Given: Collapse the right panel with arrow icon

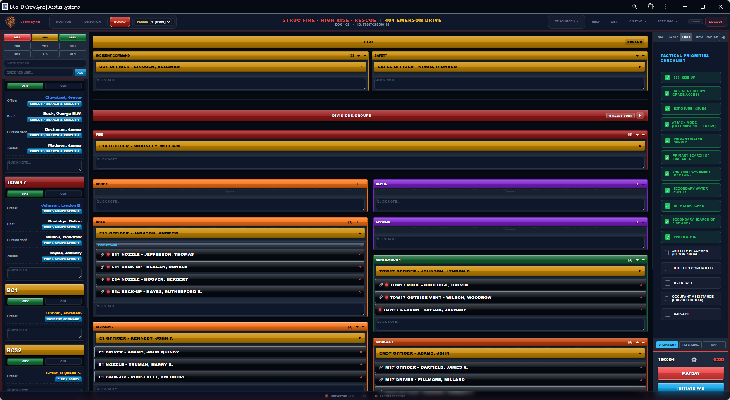Looking at the screenshot, I should 723,37.
